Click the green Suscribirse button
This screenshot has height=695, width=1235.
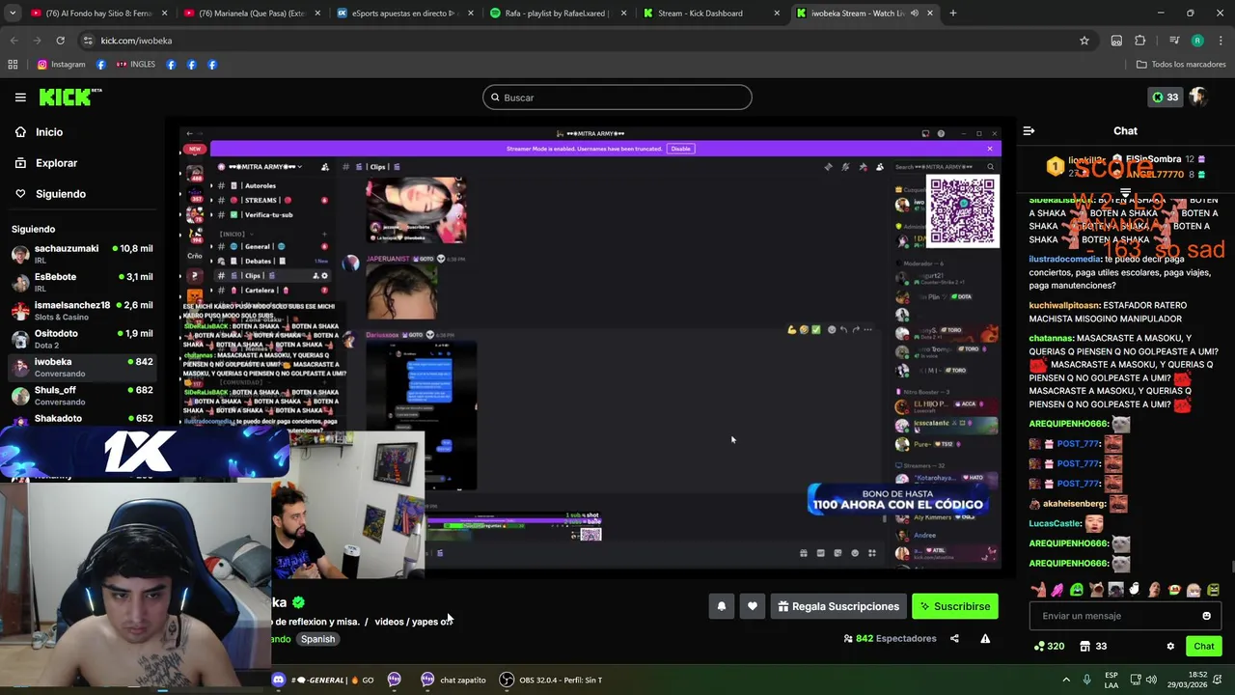(955, 606)
